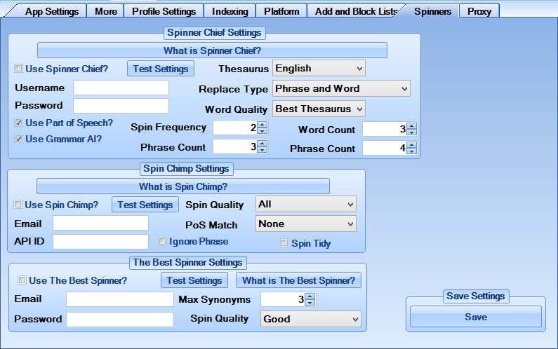Increase Phrase Count below Word Count
Viewport: 558px width, 349px height.
coord(412,145)
